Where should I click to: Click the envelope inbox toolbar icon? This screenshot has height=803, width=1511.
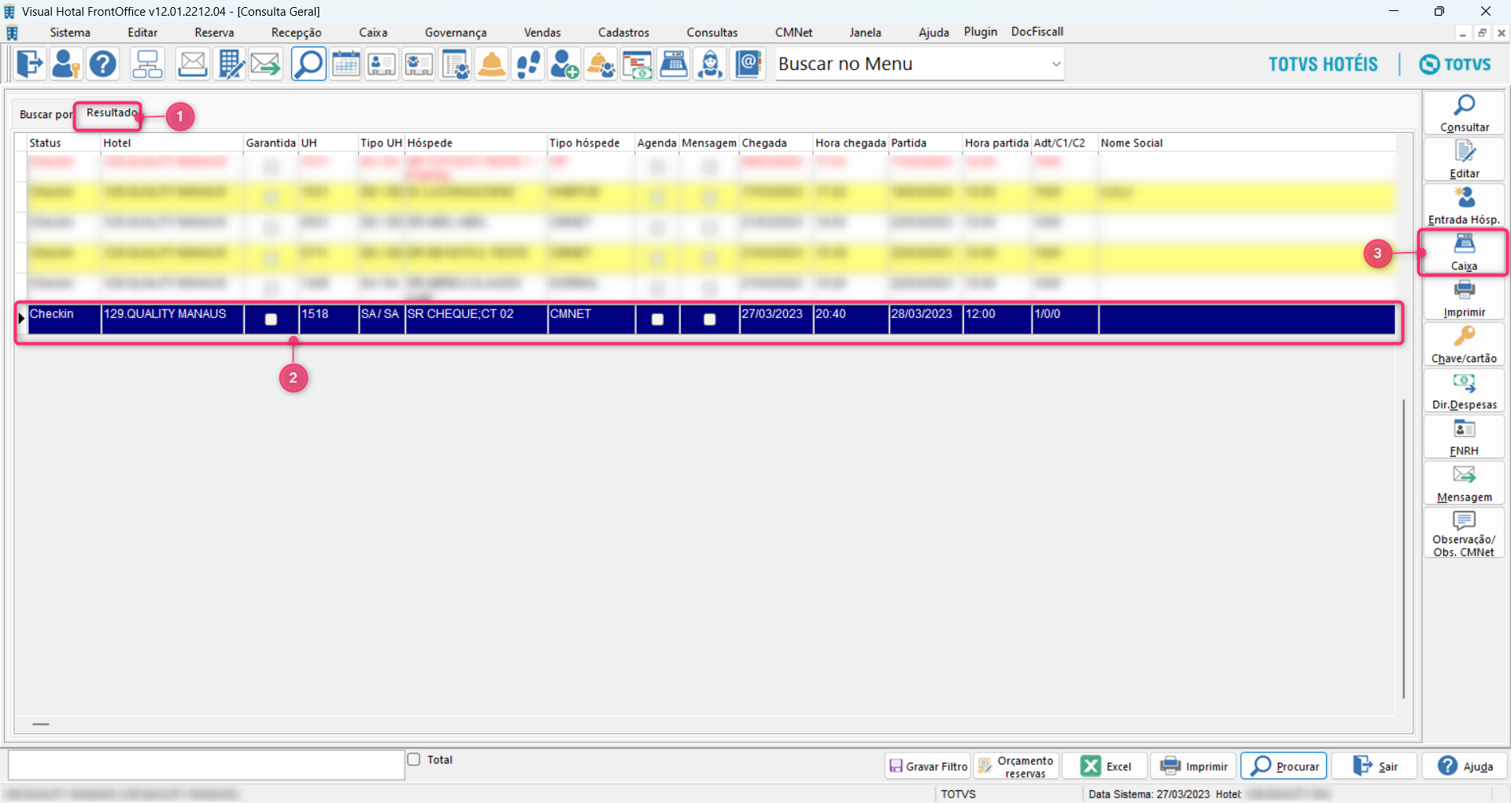pos(192,64)
